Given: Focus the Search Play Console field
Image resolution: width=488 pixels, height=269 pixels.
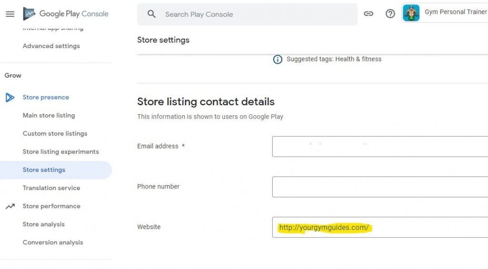Looking at the screenshot, I should click(x=247, y=14).
